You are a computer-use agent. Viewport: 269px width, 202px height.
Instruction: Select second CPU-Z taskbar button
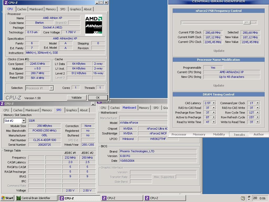coord(122,198)
